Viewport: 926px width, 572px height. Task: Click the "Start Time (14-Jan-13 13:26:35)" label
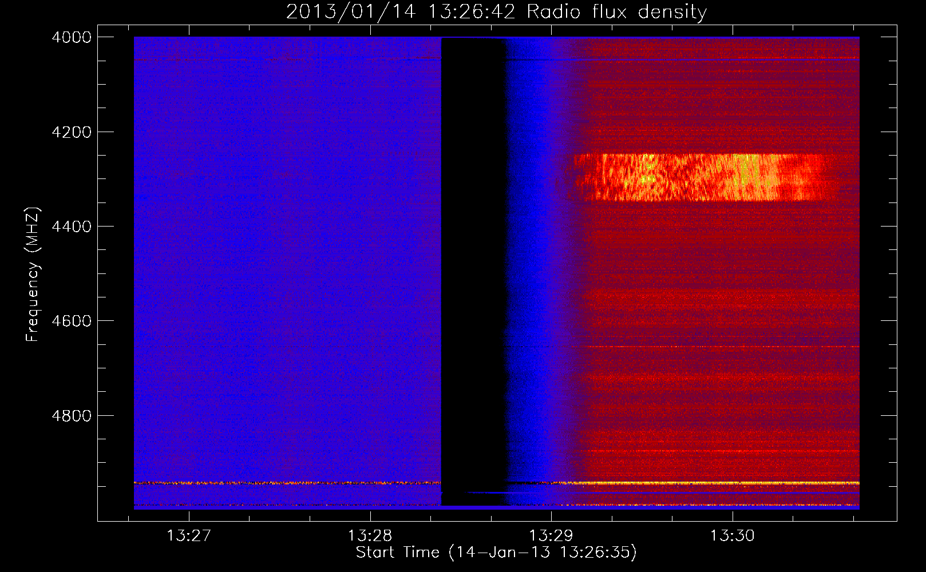coord(496,553)
